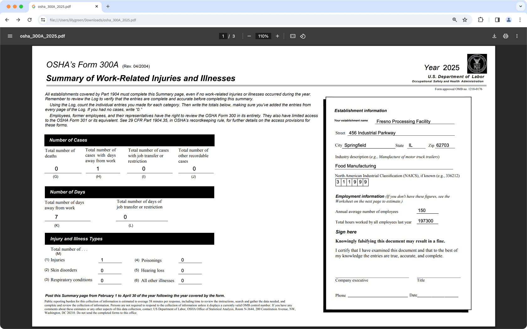Viewport: 527px width, 329px height.
Task: Open browser extensions
Action: [481, 20]
